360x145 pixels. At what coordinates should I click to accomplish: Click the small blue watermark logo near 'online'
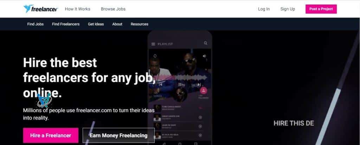pyautogui.click(x=44, y=100)
